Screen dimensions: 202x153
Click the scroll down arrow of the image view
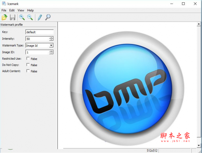(199, 145)
